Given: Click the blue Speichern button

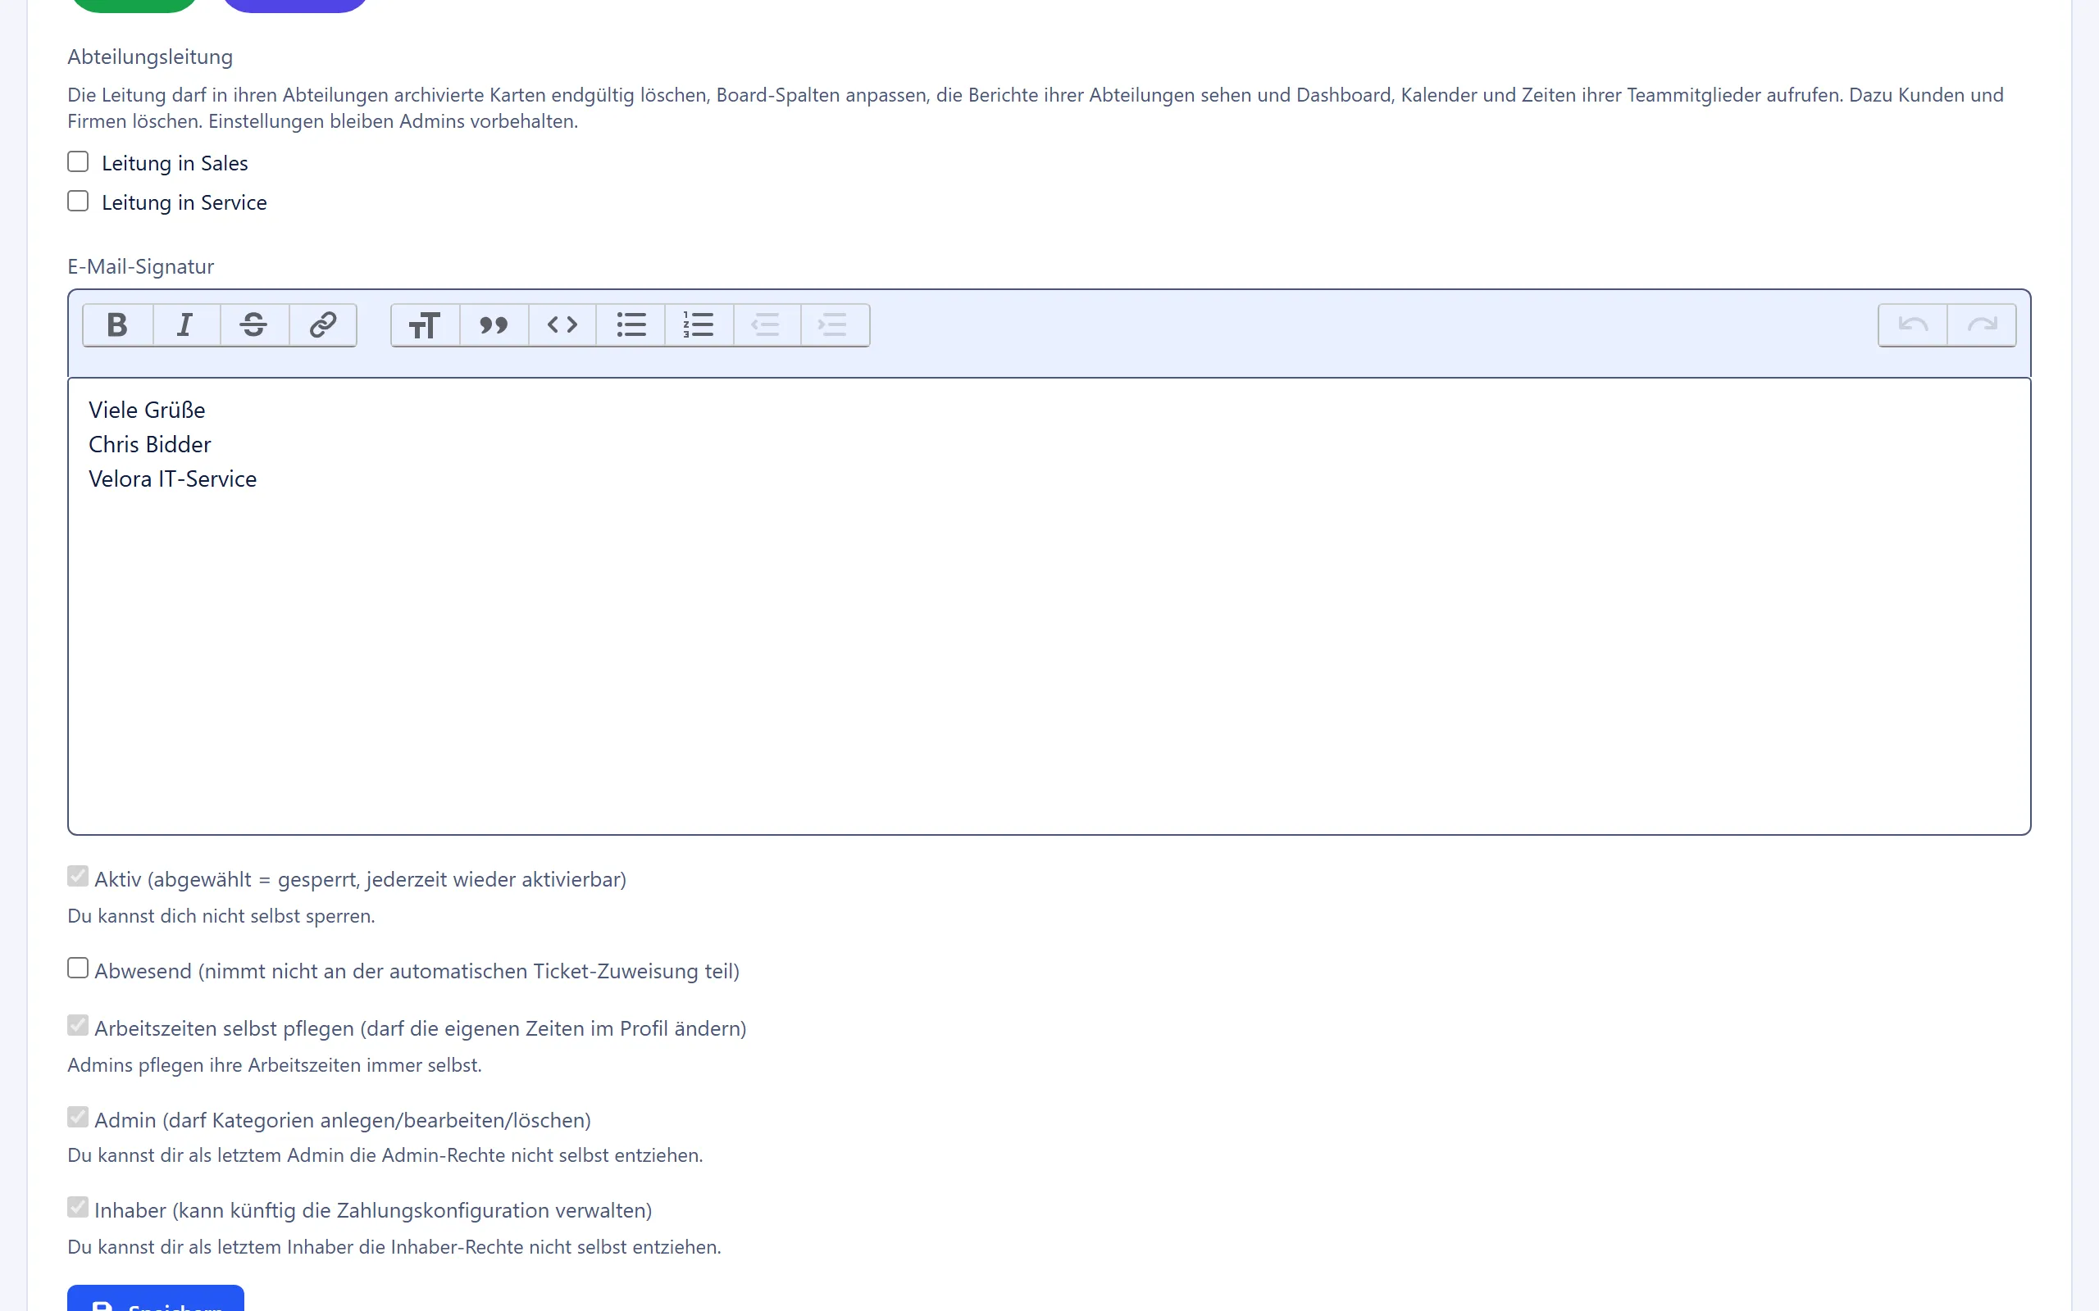Looking at the screenshot, I should 156,1299.
